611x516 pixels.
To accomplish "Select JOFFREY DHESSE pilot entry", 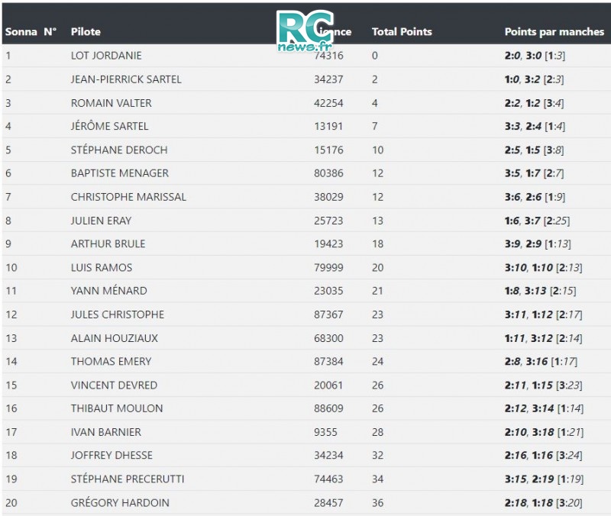I will (x=112, y=455).
